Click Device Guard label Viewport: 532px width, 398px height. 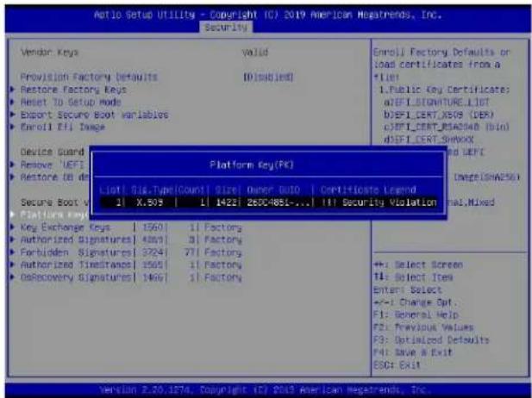click(x=53, y=152)
